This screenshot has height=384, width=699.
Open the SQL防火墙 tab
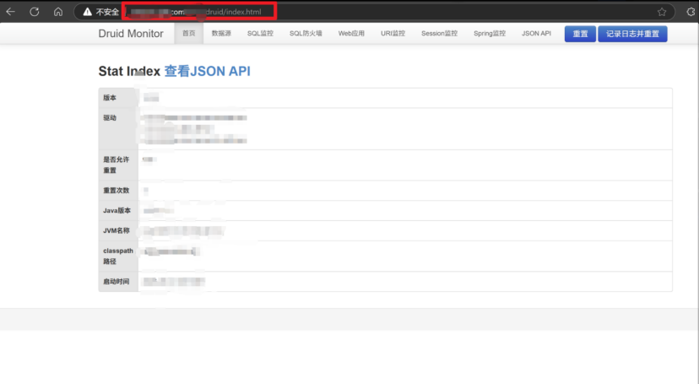[306, 34]
